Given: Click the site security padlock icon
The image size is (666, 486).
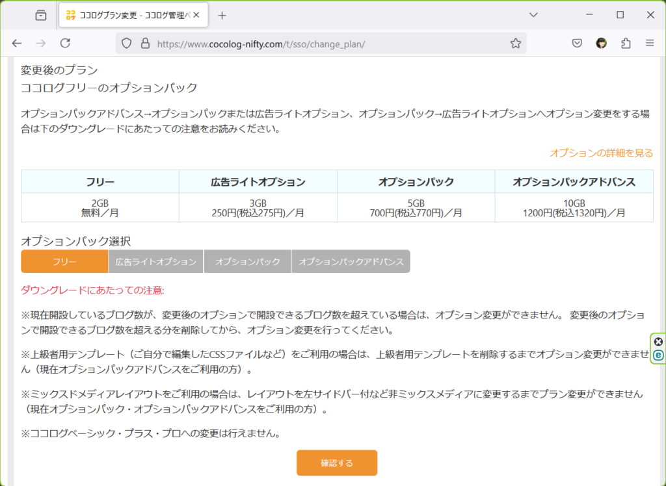Looking at the screenshot, I should [x=145, y=44].
